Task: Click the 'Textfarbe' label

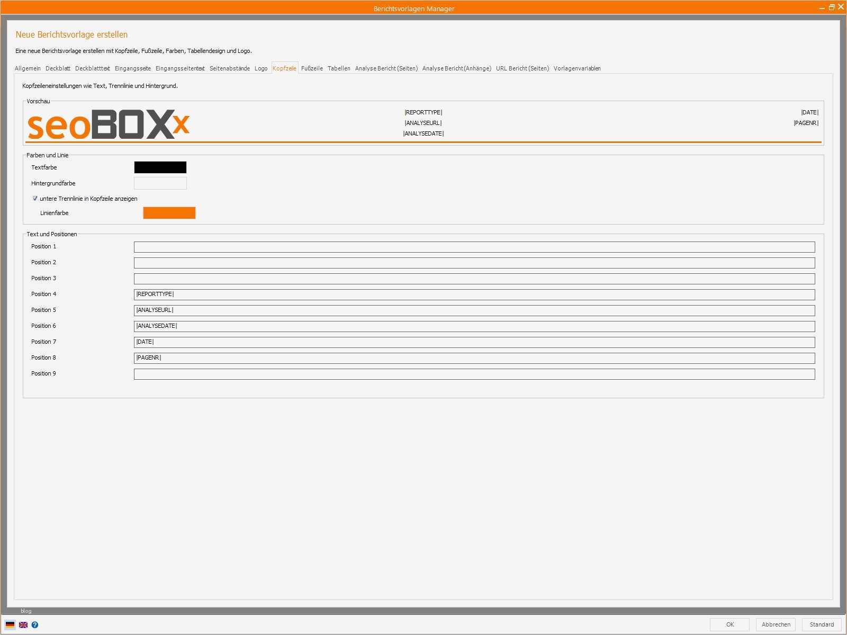Action: click(44, 167)
